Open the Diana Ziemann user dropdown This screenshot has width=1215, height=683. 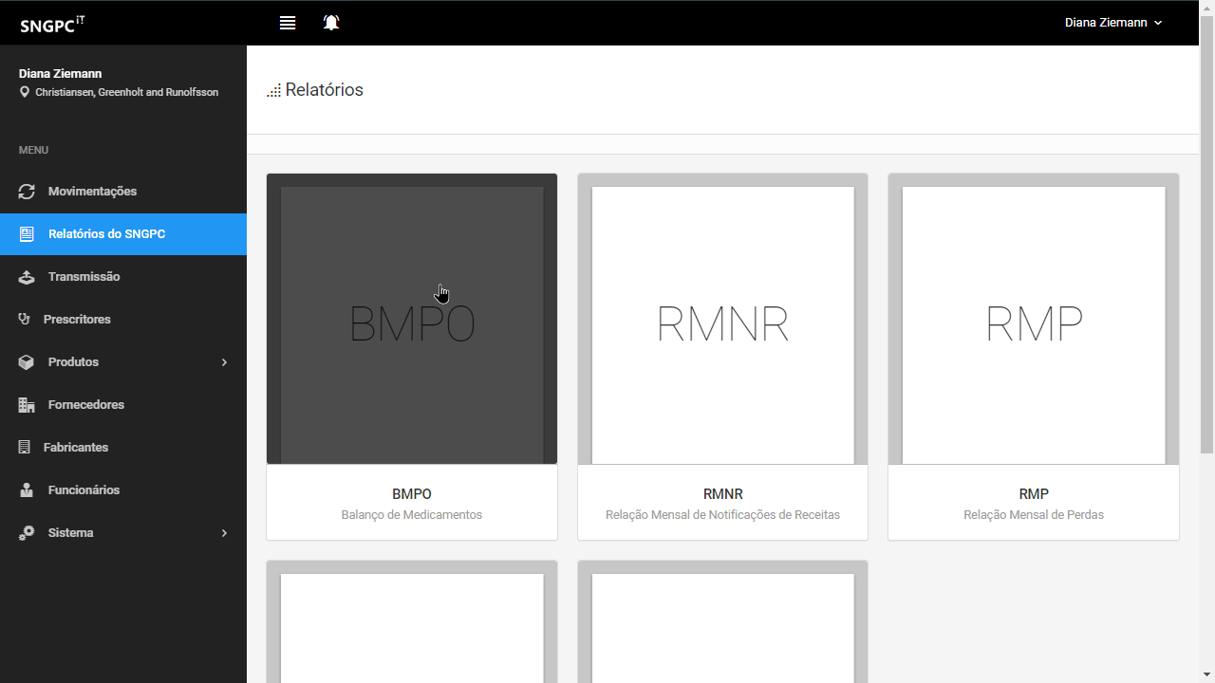1113,23
